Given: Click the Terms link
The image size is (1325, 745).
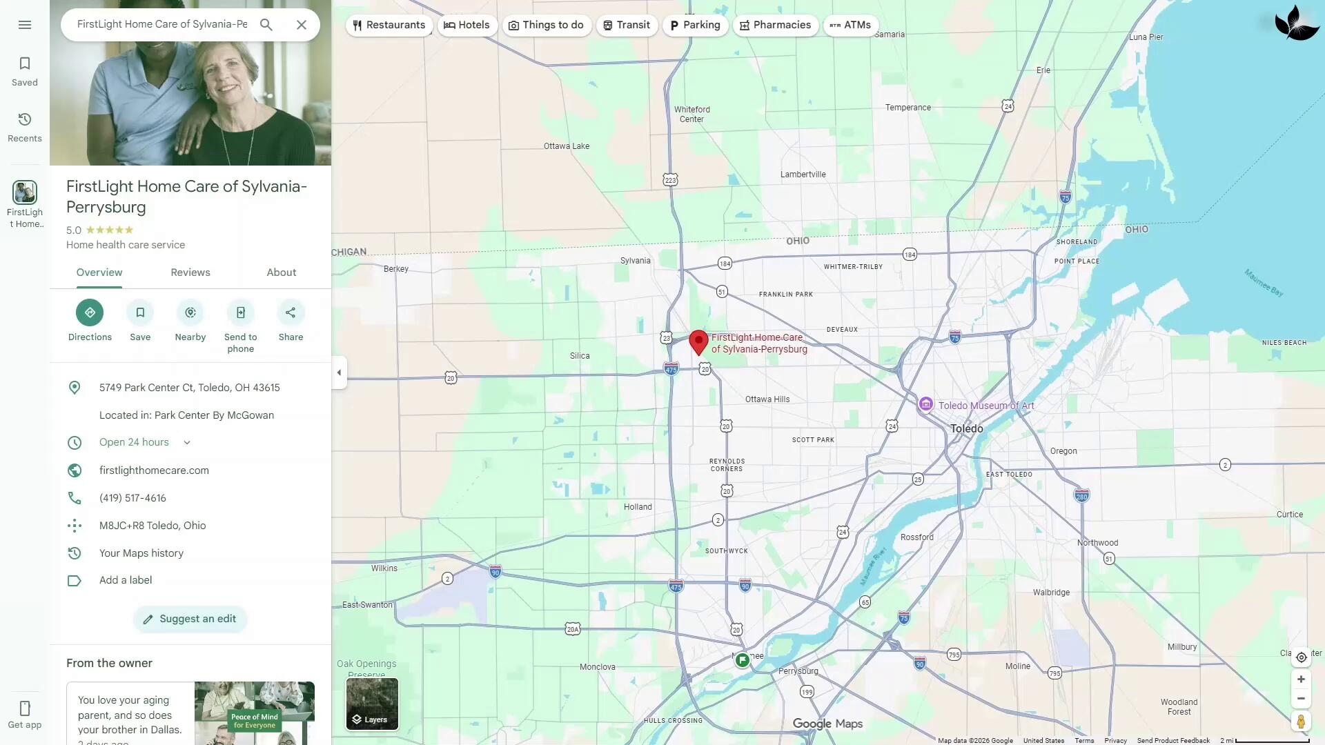Looking at the screenshot, I should (1084, 741).
